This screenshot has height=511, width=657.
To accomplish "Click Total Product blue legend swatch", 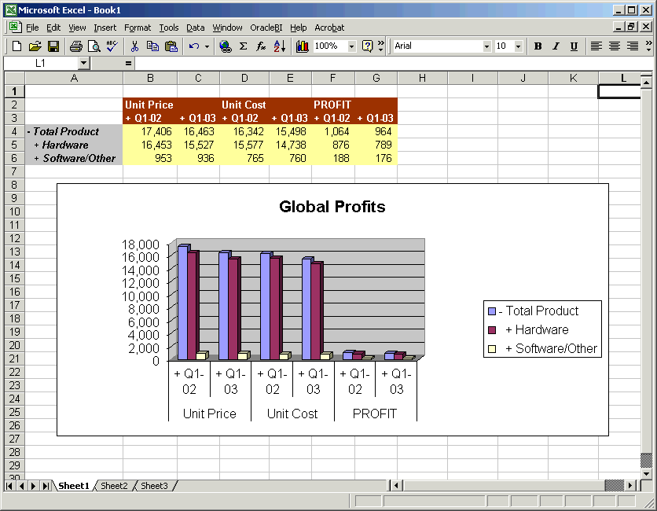I will 492,311.
